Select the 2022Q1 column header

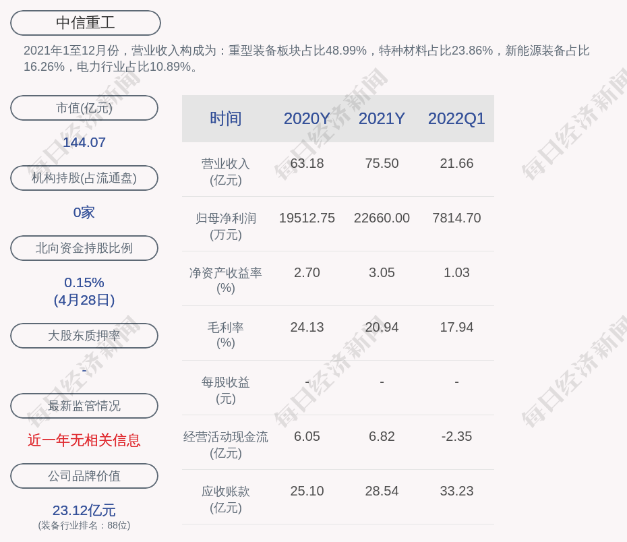click(456, 119)
